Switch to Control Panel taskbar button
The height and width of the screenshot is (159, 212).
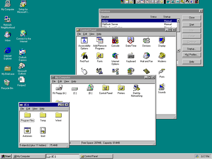[x=96, y=156]
